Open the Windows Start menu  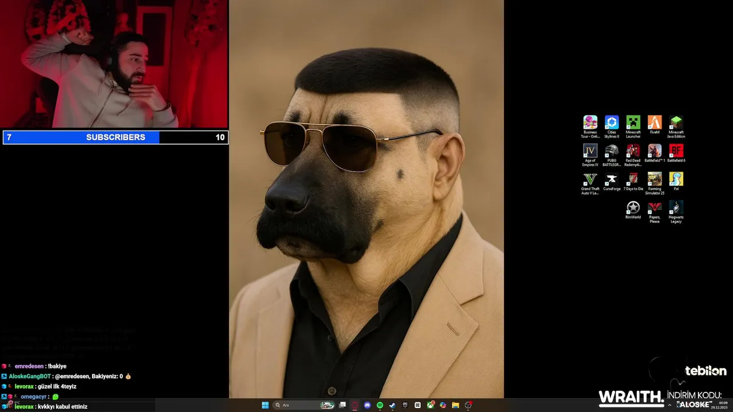(265, 405)
